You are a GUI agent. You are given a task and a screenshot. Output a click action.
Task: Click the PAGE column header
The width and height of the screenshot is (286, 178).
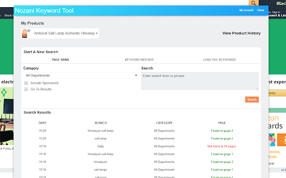click(222, 123)
